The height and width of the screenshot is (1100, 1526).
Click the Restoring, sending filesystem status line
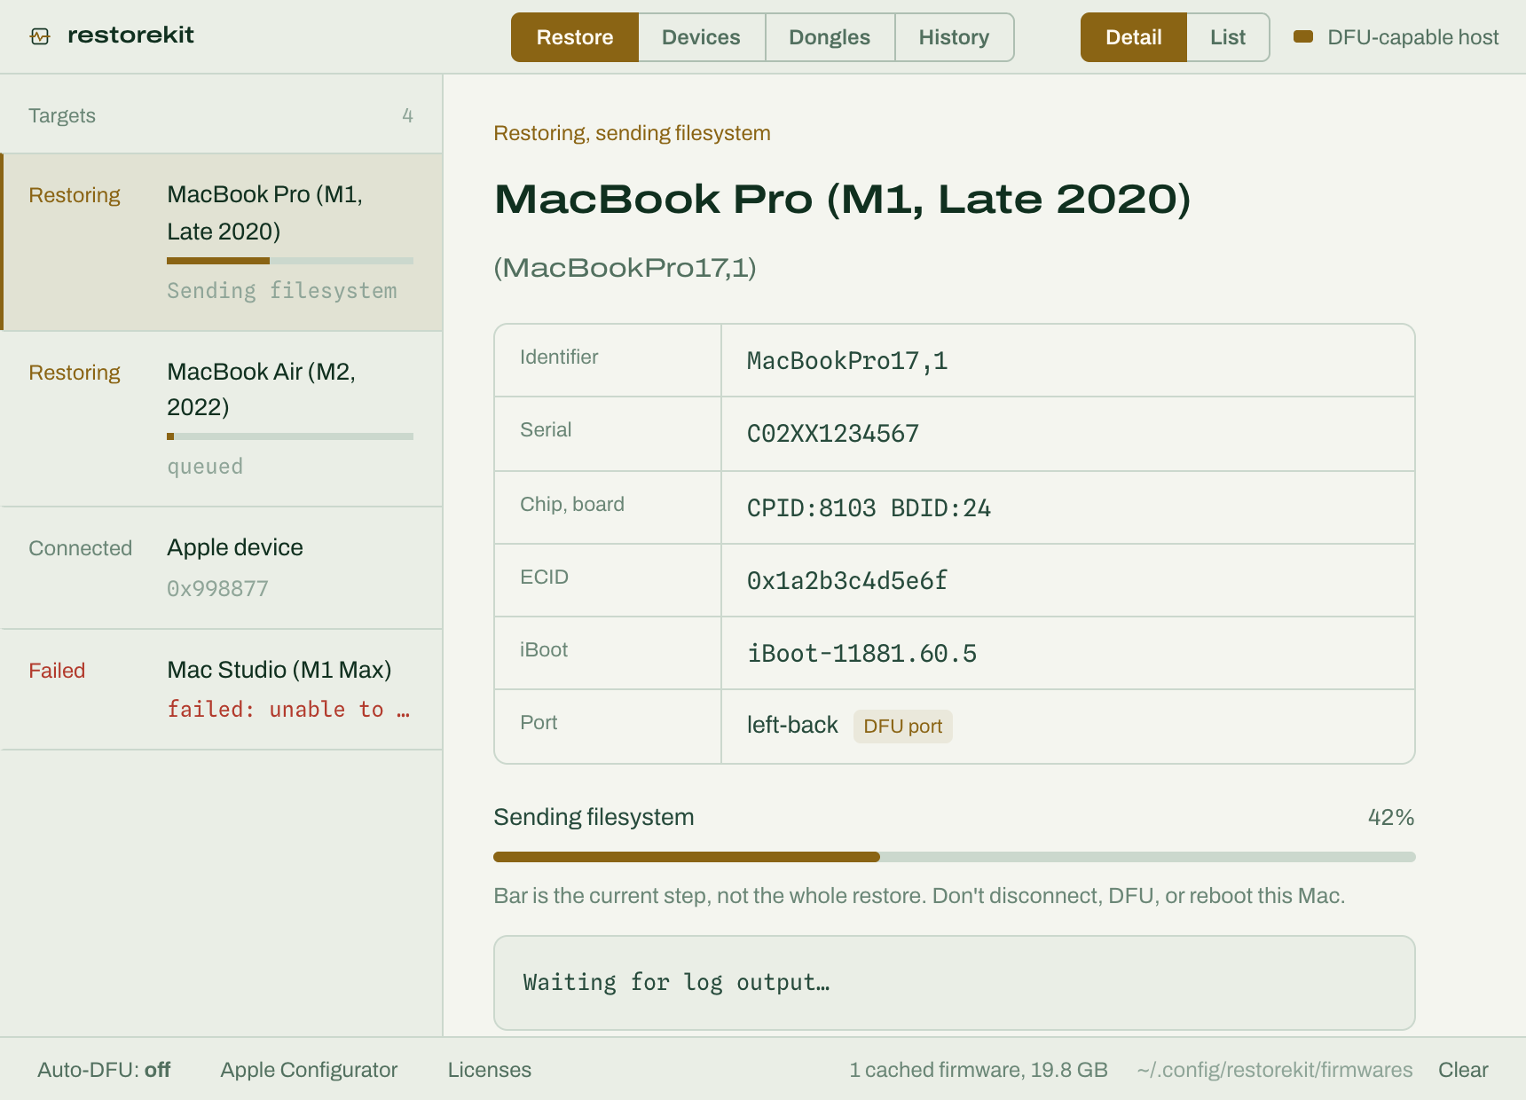pyautogui.click(x=632, y=133)
